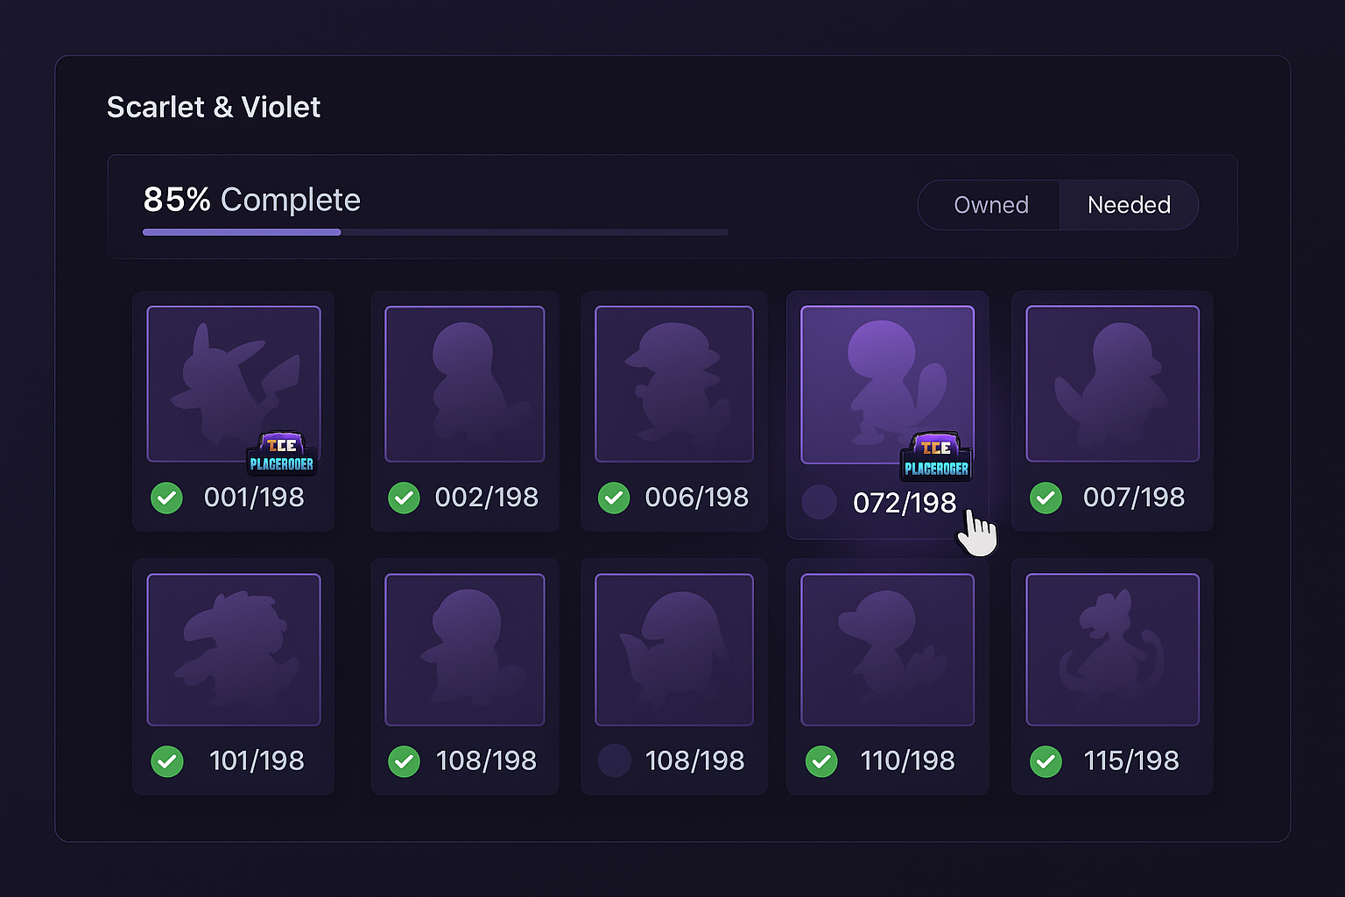The height and width of the screenshot is (897, 1345).
Task: Switch to the Needed tab
Action: click(1129, 205)
